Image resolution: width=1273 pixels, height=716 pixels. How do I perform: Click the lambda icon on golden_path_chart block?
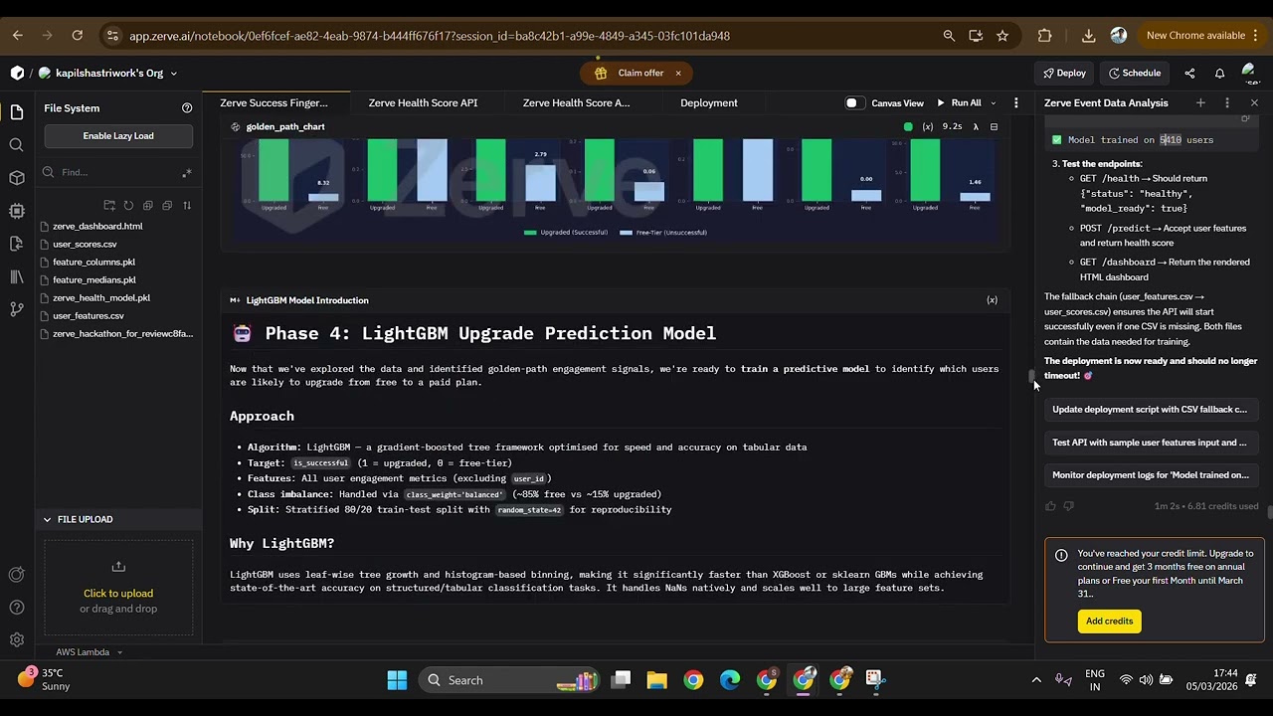(x=976, y=126)
